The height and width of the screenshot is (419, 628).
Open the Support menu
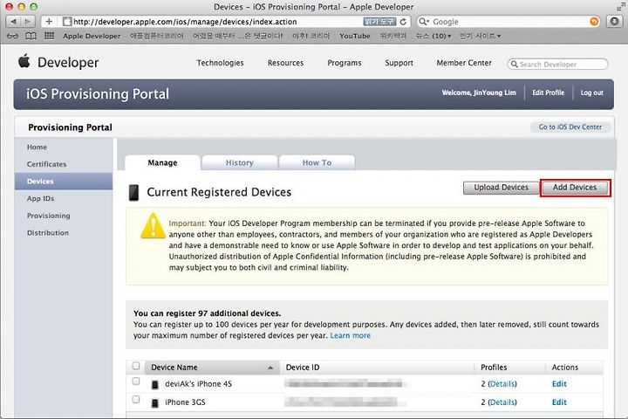click(399, 63)
